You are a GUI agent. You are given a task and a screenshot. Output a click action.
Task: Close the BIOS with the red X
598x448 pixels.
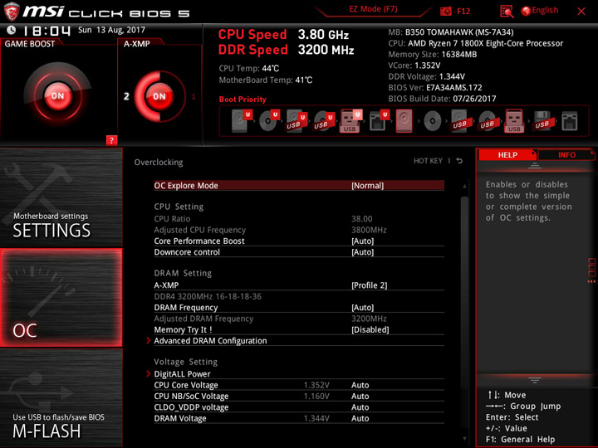(x=581, y=12)
